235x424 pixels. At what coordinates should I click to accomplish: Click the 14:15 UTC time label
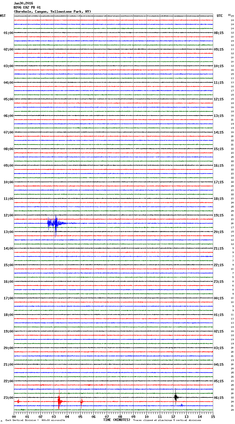219,132
